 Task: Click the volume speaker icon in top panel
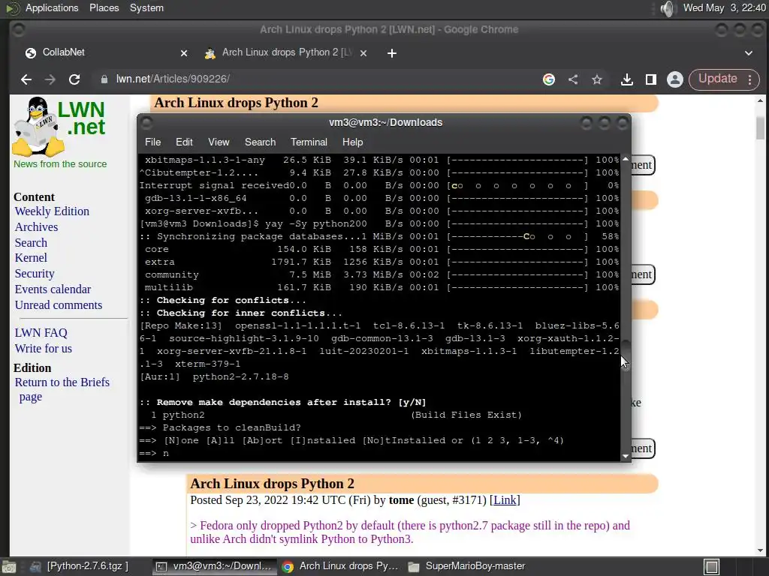tap(668, 8)
